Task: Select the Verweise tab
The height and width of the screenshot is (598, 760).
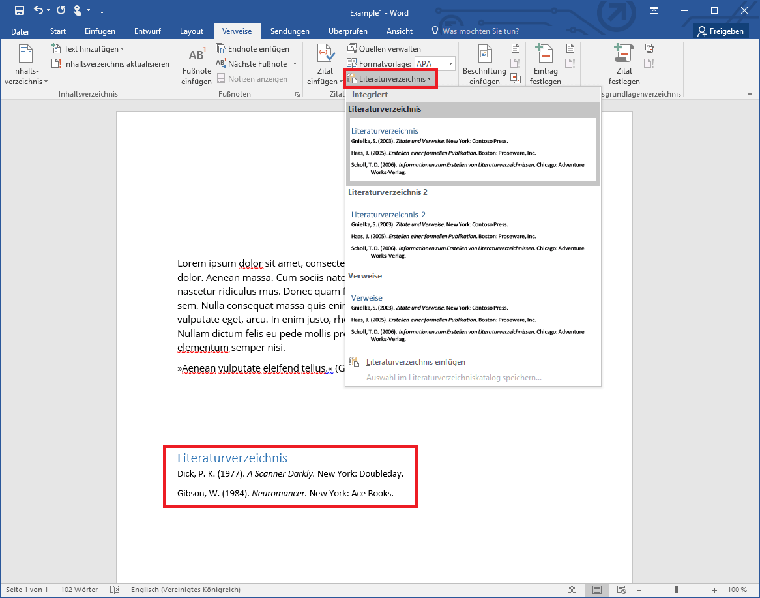Action: pyautogui.click(x=237, y=31)
